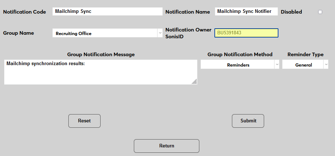Image resolution: width=335 pixels, height=156 pixels.
Task: Click the Group Notification Message heading
Action: coord(101,54)
